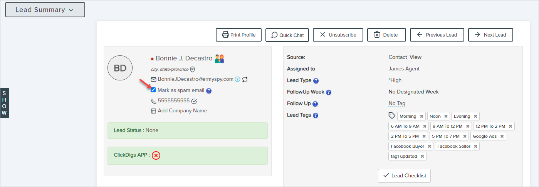Image resolution: width=539 pixels, height=187 pixels.
Task: Uncheck the Mark as spam email checkbox
Action: 153,90
